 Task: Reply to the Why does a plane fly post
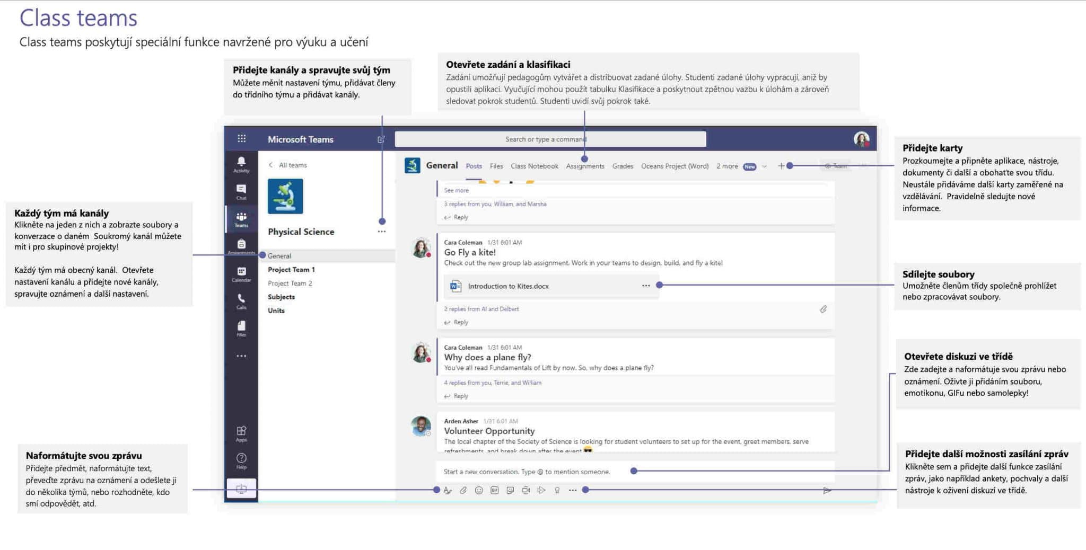[x=456, y=396]
